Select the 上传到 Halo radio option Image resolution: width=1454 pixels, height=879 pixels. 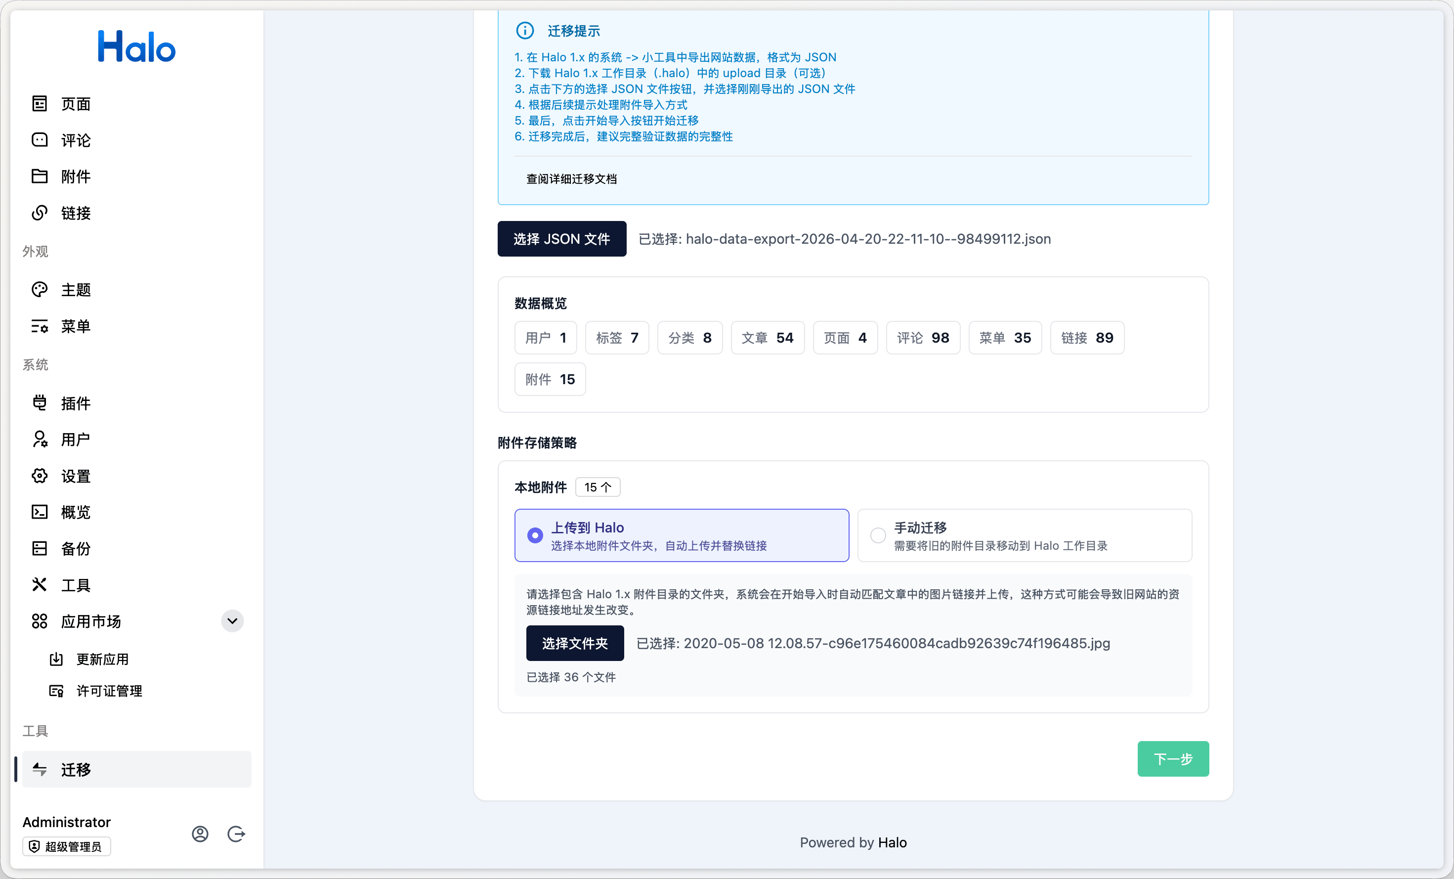(x=535, y=535)
